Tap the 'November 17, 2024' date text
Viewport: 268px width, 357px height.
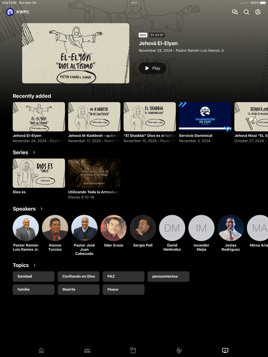pyautogui.click(x=84, y=141)
